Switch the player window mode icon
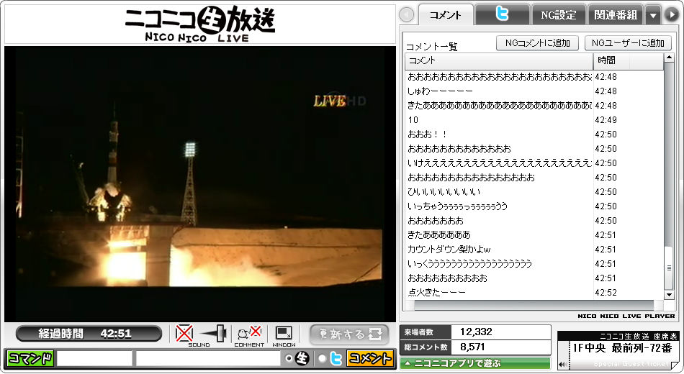Screen dimensions: 684x374 pyautogui.click(x=284, y=334)
